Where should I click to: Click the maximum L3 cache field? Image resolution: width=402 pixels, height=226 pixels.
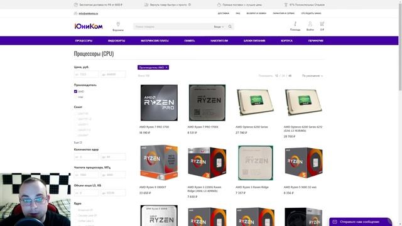pos(113,193)
